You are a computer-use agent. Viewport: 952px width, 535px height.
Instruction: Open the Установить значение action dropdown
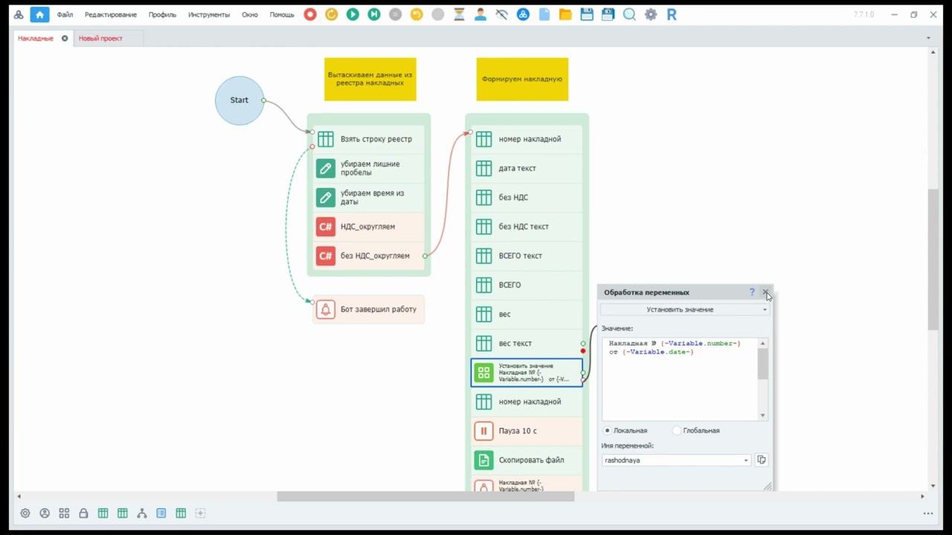[685, 309]
